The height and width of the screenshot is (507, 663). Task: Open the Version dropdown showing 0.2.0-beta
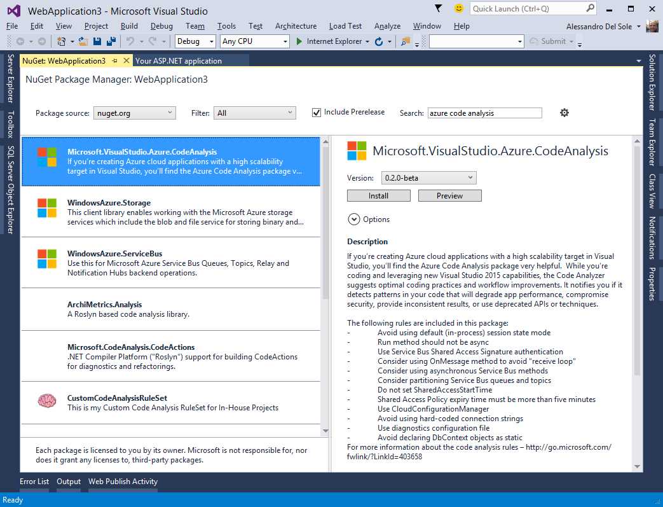(428, 177)
